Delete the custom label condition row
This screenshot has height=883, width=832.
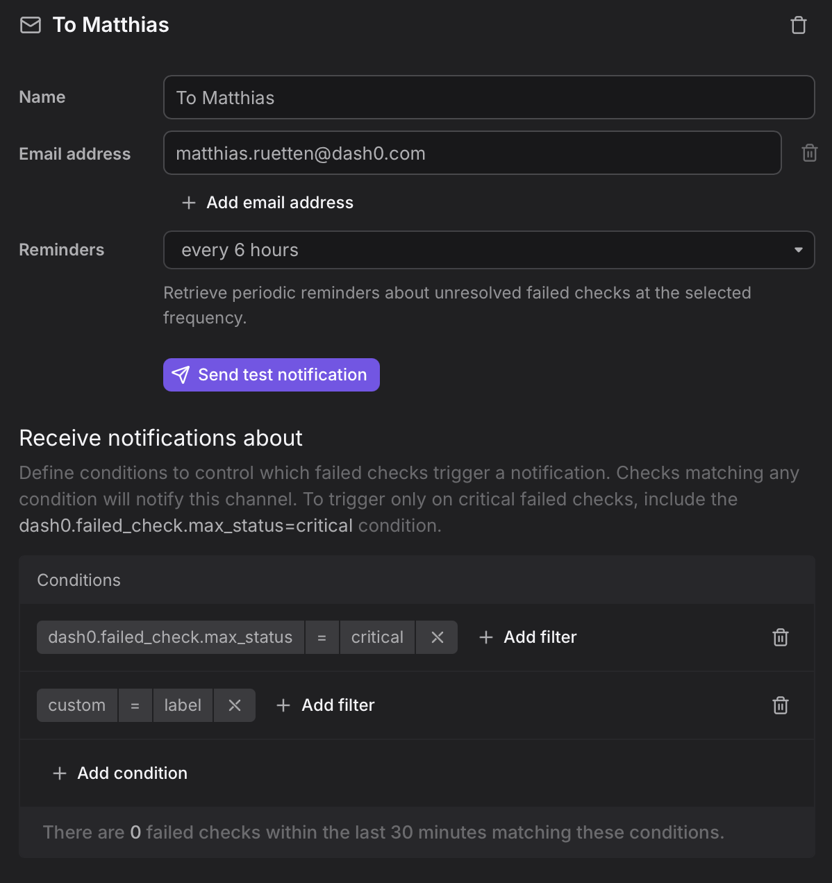(x=780, y=705)
